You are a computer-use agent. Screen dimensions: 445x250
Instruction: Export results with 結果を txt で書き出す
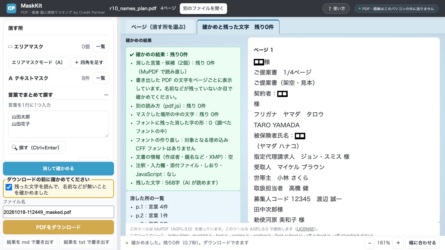point(87,243)
